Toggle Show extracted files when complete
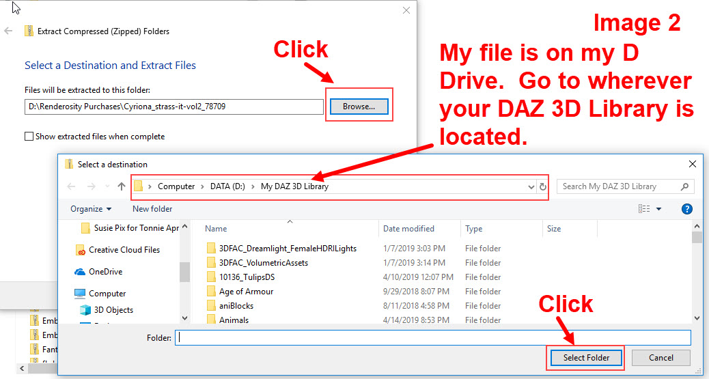This screenshot has height=379, width=709. 29,137
